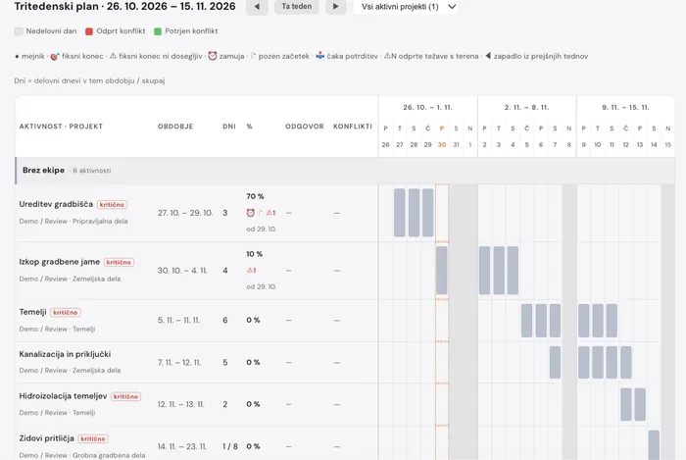Click the '30. 10. – 4. 11.' period cell
This screenshot has width=686, height=460.
click(182, 271)
